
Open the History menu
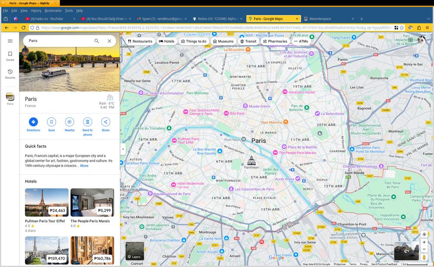[36, 10]
